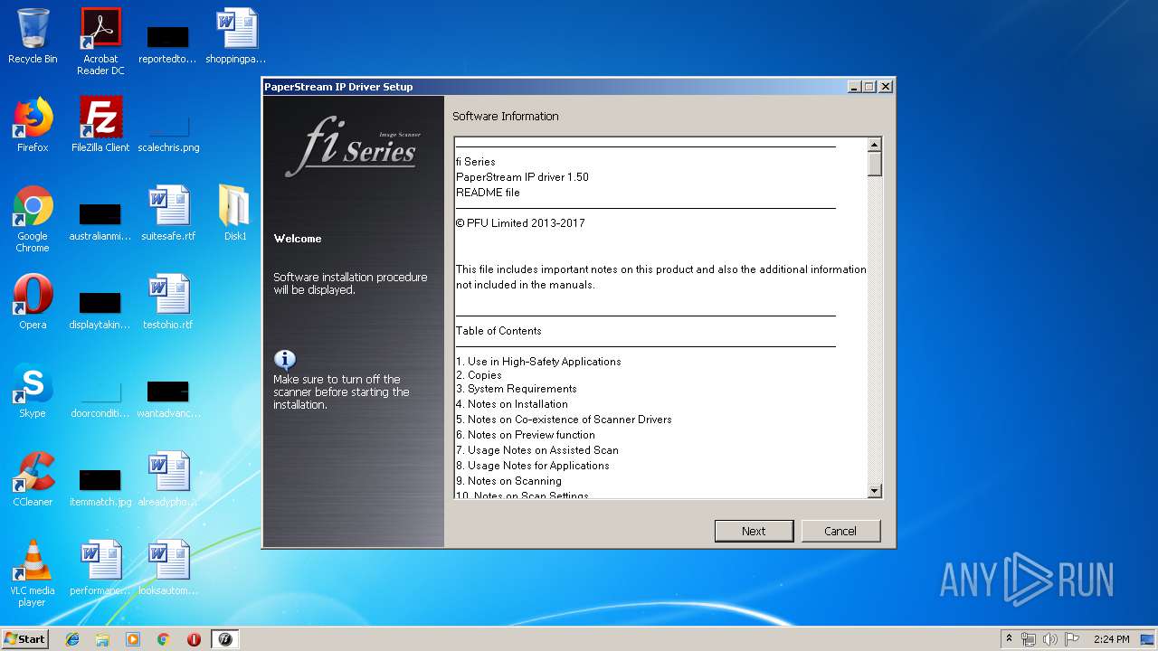Launch VLC media player shortcut
Image resolution: width=1158 pixels, height=651 pixels.
pos(33,573)
